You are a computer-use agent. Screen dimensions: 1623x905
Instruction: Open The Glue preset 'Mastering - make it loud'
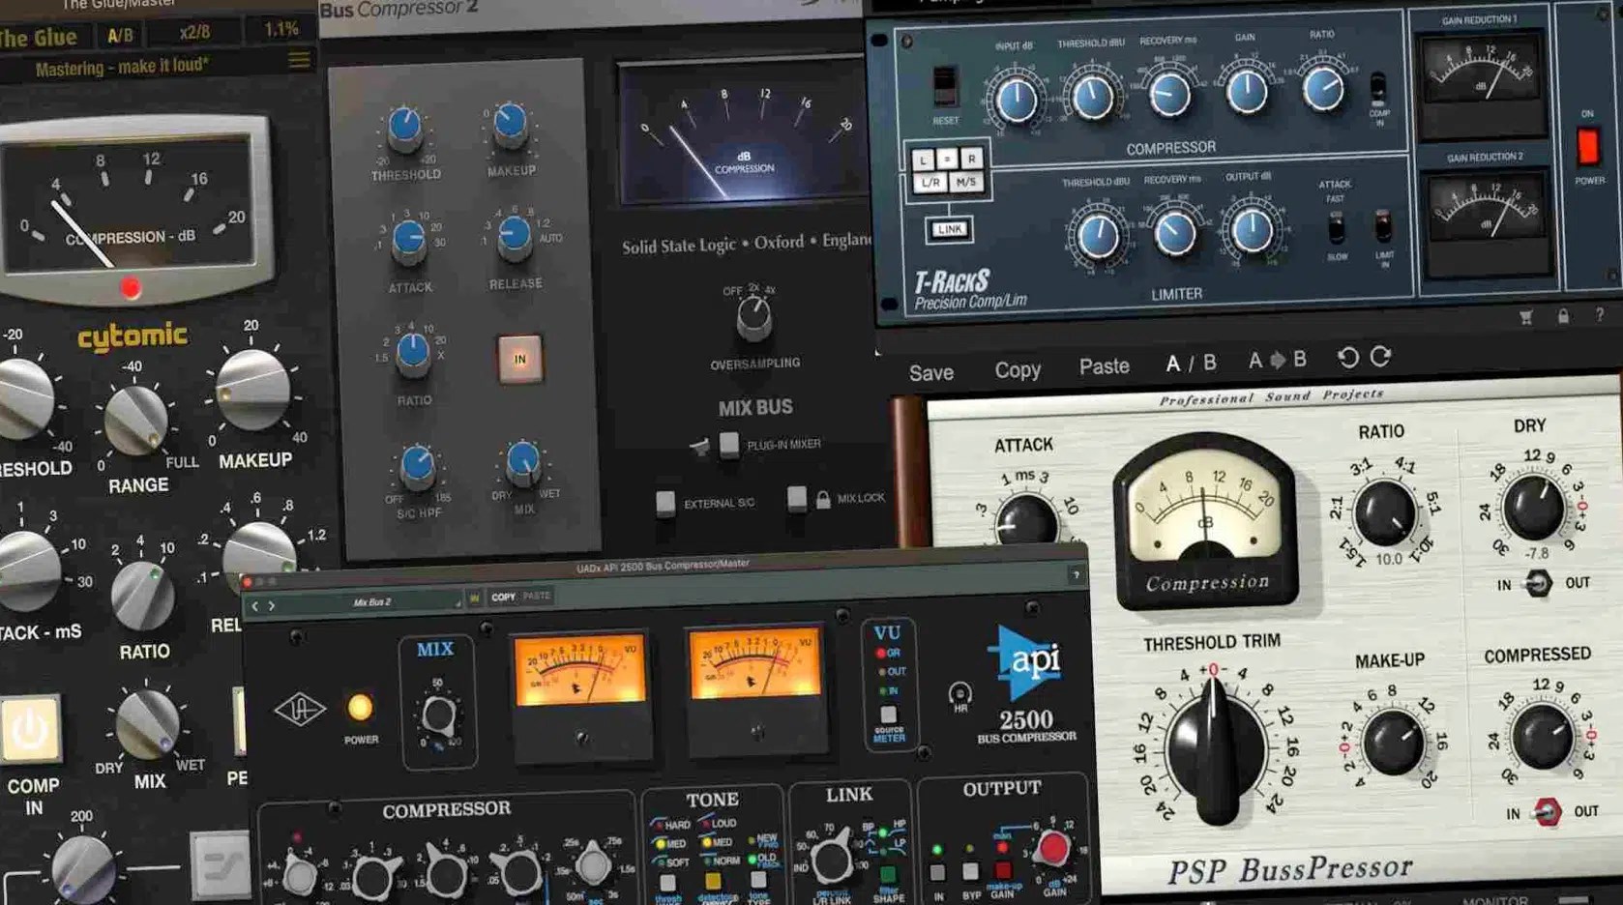pyautogui.click(x=122, y=68)
